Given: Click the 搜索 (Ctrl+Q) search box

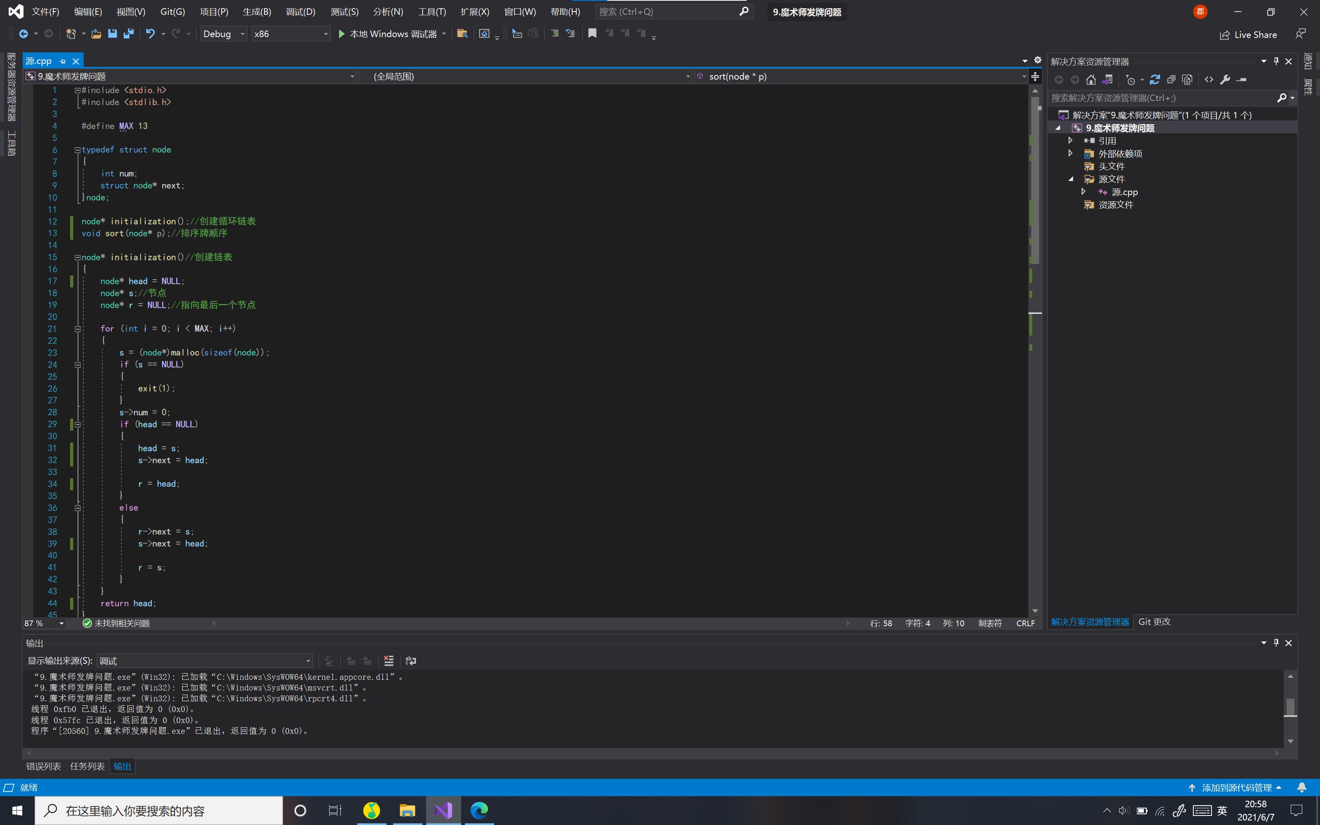Looking at the screenshot, I should point(674,12).
